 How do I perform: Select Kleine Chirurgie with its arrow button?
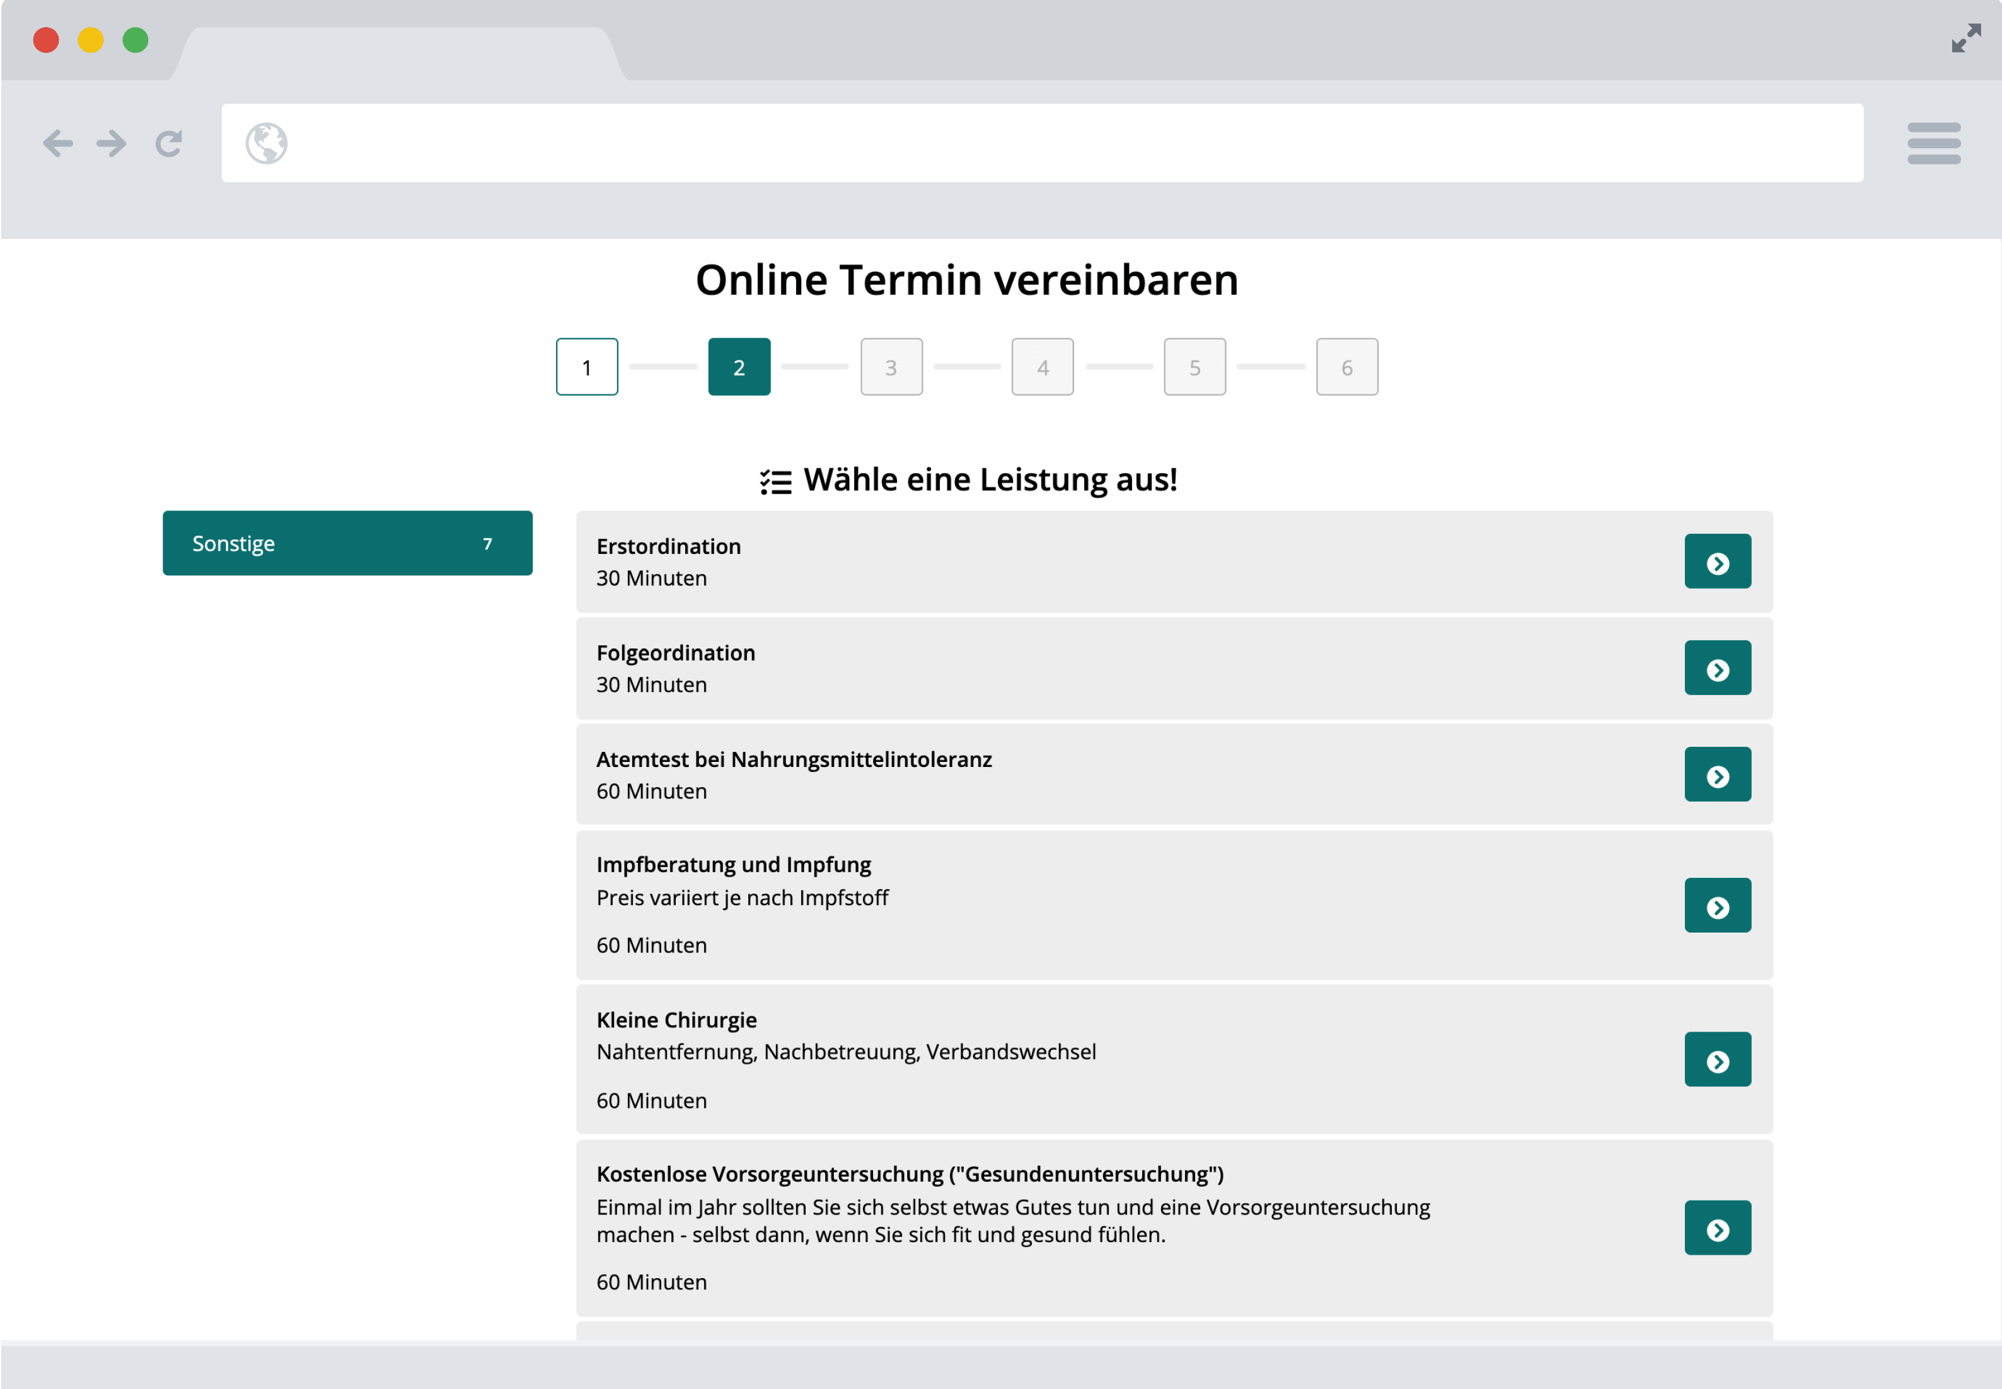click(x=1717, y=1059)
